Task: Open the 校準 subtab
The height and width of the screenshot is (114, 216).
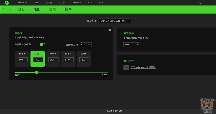Action: [x=68, y=10]
